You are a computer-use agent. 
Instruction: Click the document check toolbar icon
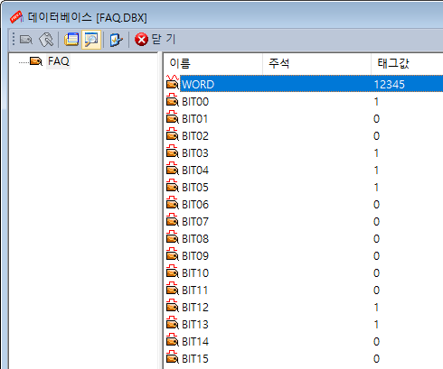coord(116,40)
